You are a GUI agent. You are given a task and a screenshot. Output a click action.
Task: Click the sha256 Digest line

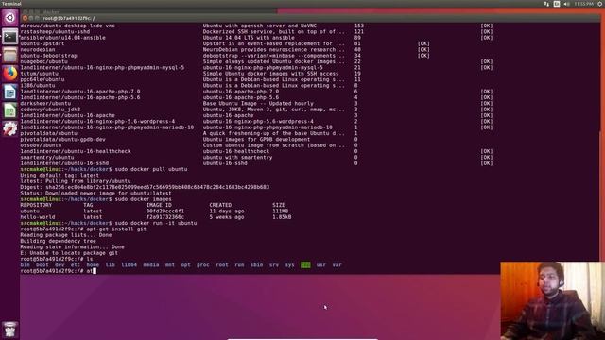(145, 187)
